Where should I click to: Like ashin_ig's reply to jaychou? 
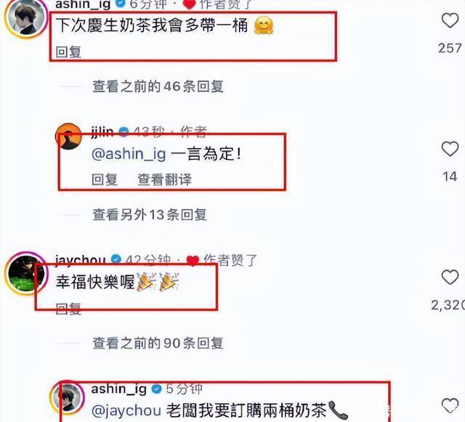450,405
